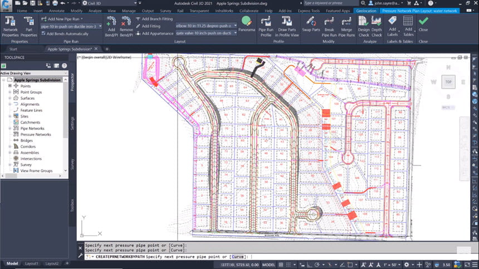Click the Undo arrow
Viewport: 479px width, 269px height.
[62, 3]
